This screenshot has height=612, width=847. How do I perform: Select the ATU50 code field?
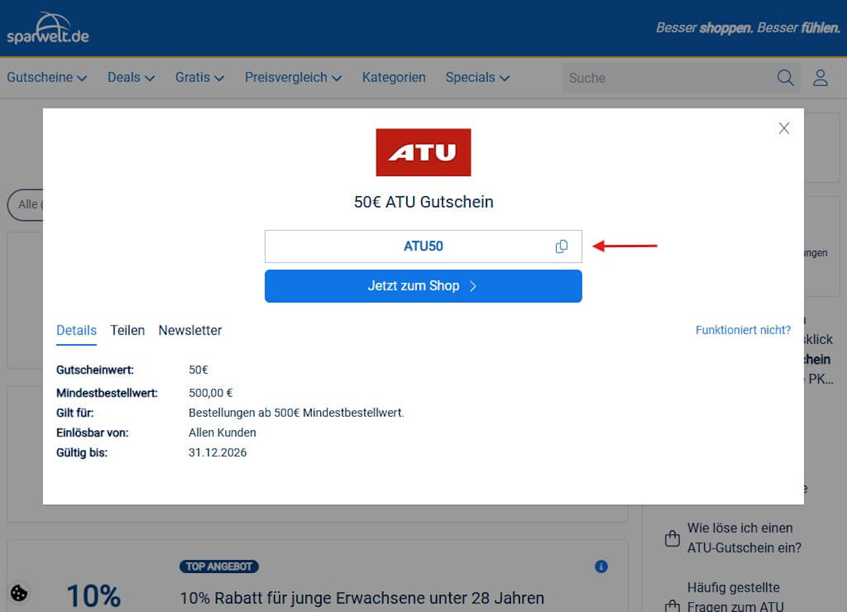tap(423, 246)
